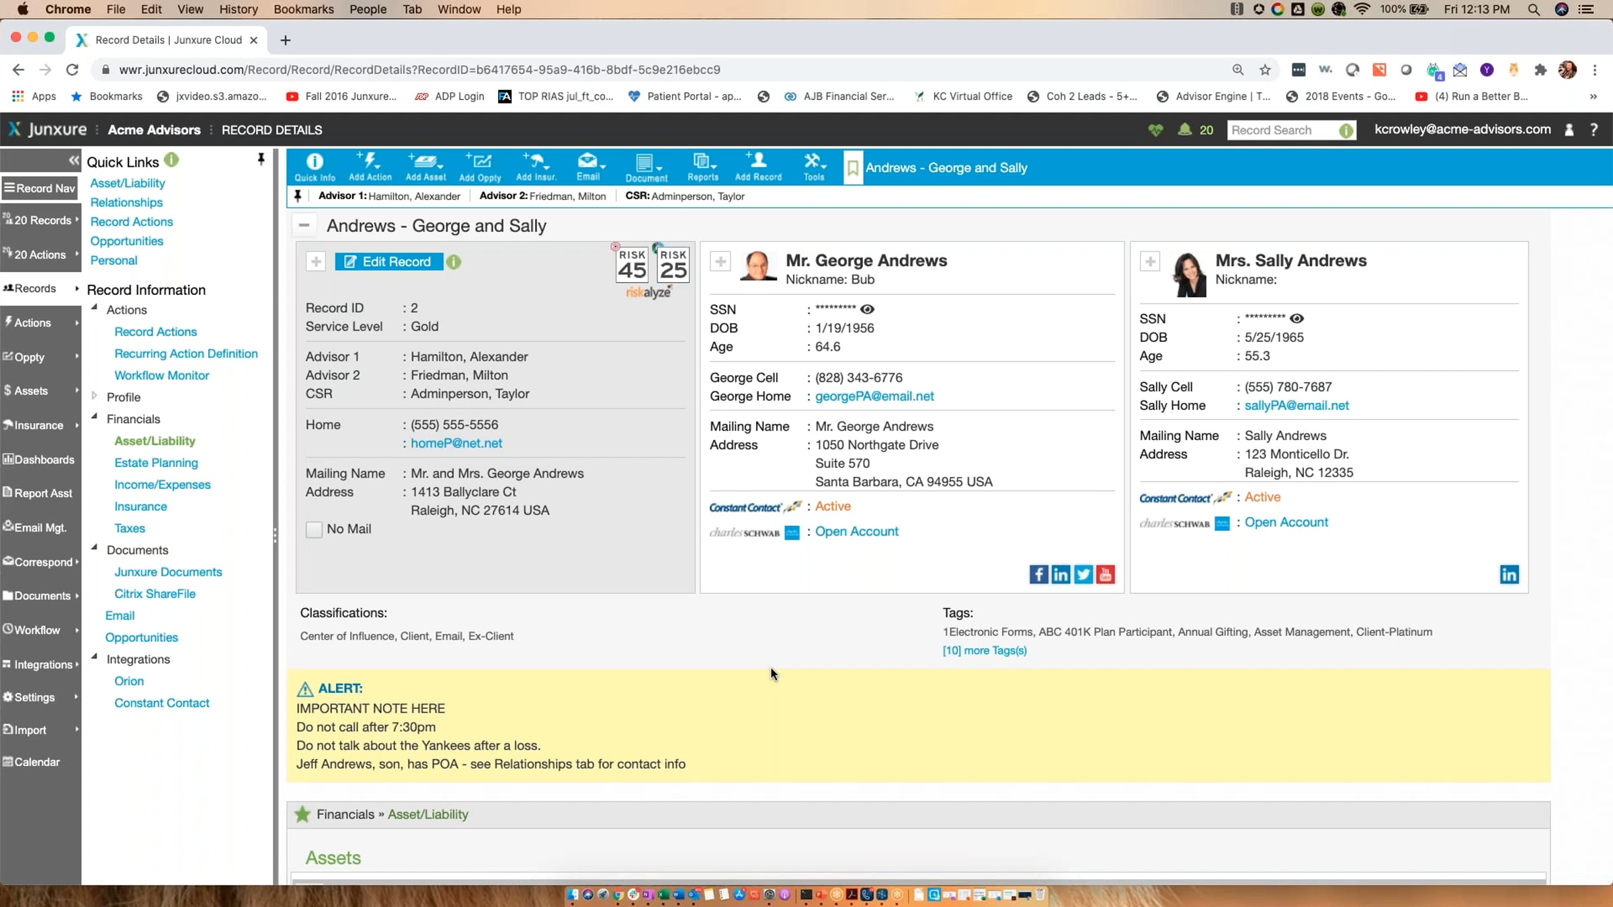Click the Riskalyze Risk 45 badge
The width and height of the screenshot is (1613, 907).
(x=632, y=265)
